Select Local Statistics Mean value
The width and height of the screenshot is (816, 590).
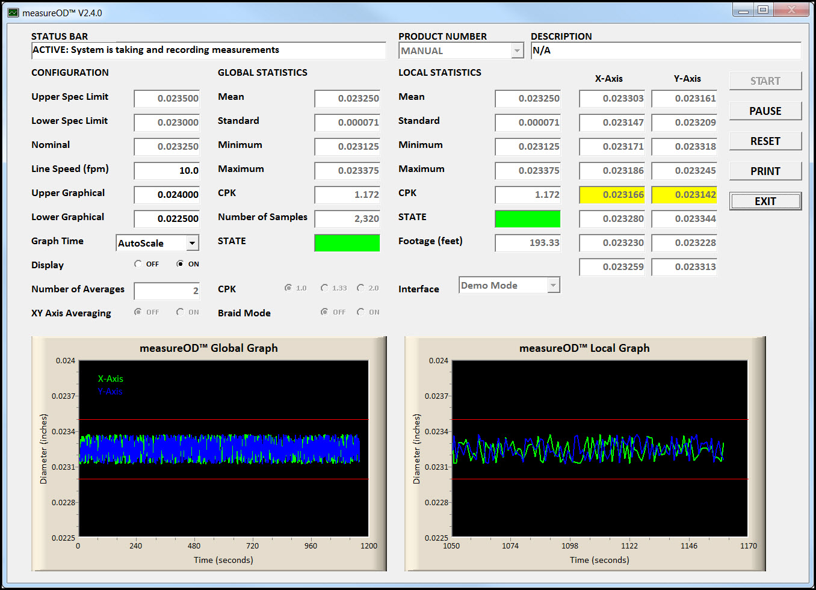click(x=528, y=99)
